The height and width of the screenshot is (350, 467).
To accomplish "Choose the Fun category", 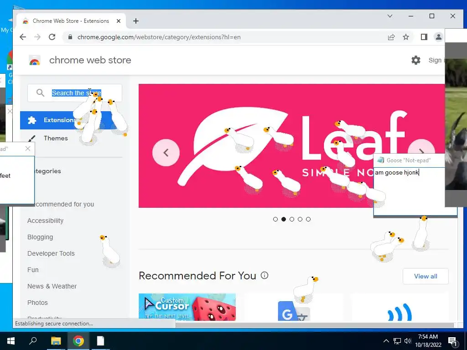I will pyautogui.click(x=33, y=270).
